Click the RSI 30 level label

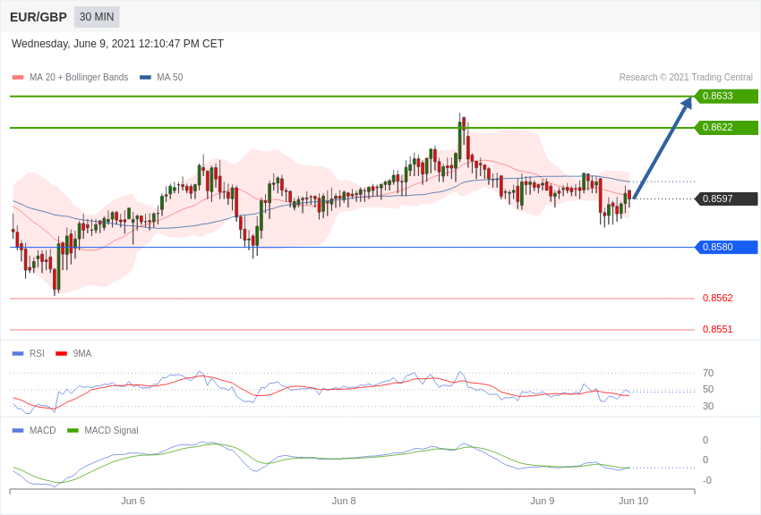708,406
